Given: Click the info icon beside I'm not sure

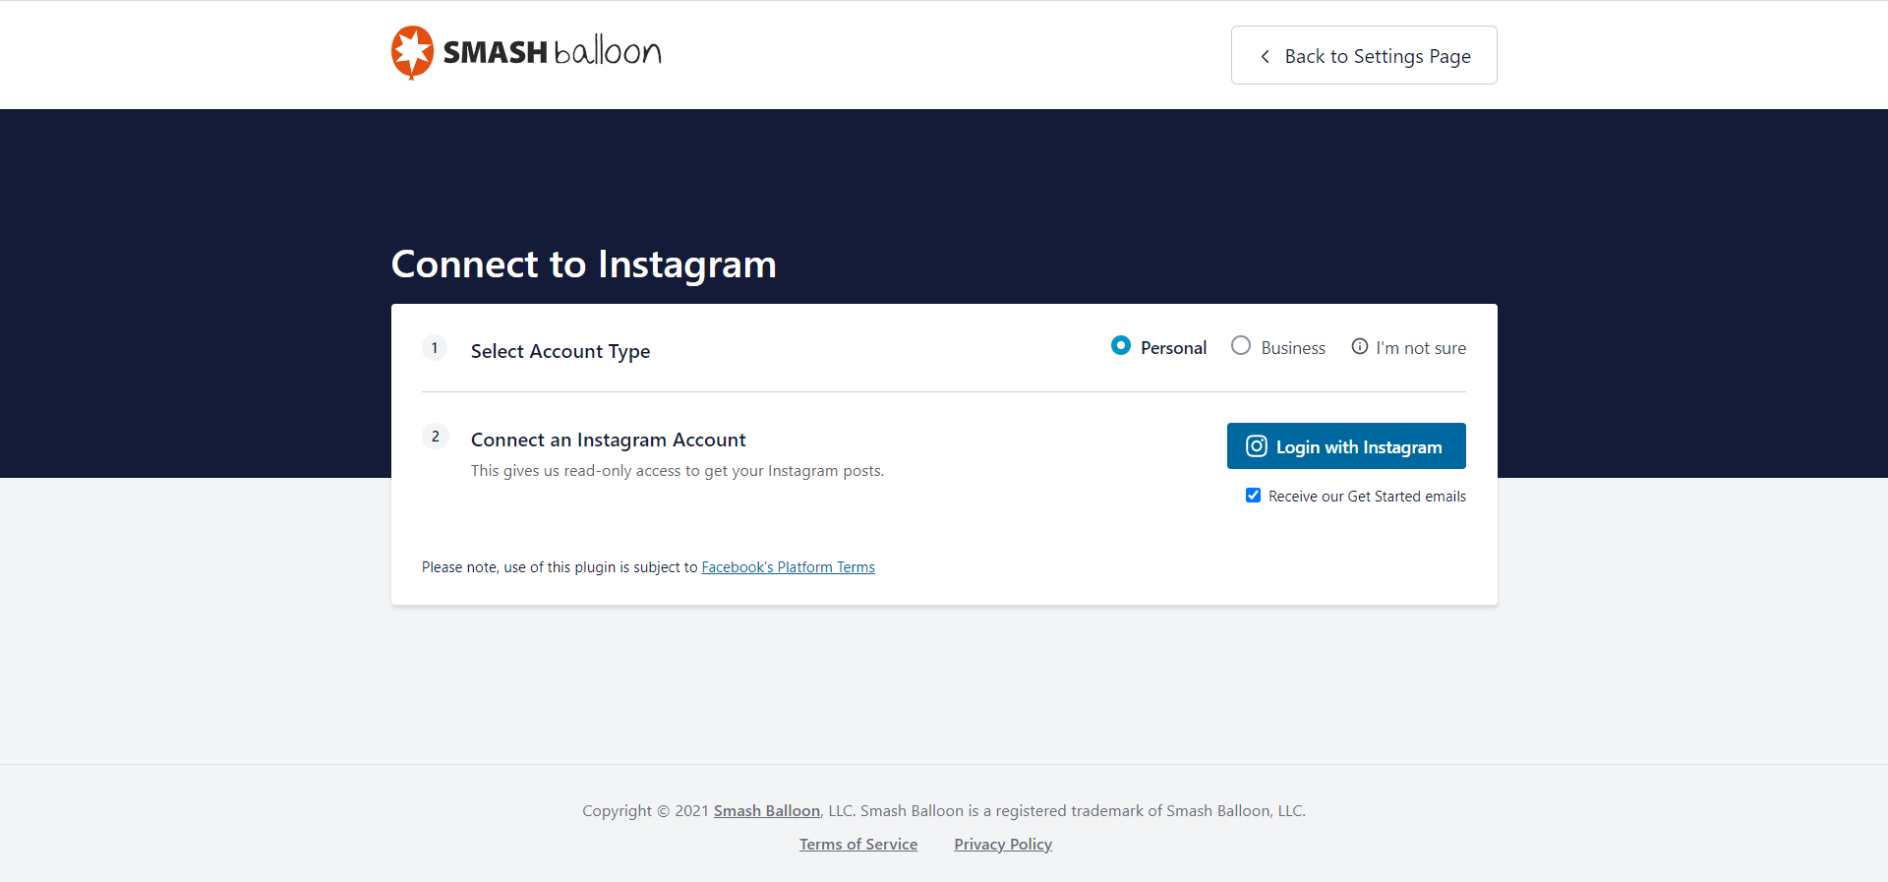Looking at the screenshot, I should coord(1359,346).
